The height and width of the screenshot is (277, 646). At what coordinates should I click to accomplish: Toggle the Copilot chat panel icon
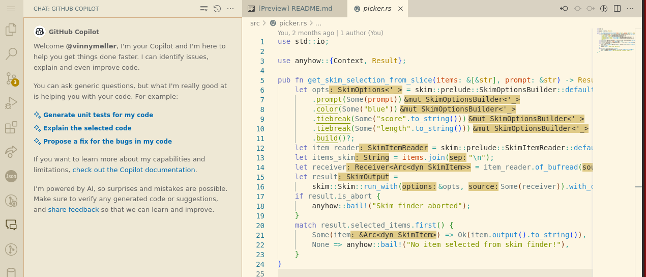point(11,225)
